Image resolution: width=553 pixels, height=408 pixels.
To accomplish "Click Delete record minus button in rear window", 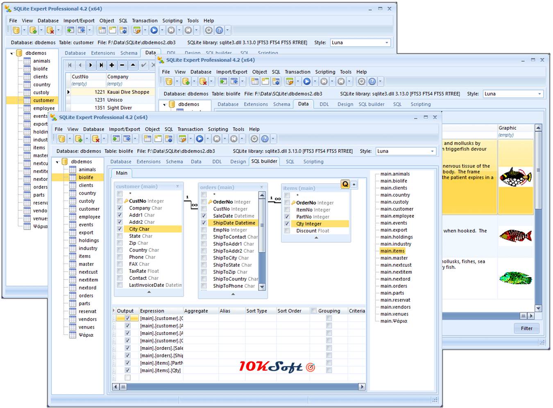I will pos(122,65).
